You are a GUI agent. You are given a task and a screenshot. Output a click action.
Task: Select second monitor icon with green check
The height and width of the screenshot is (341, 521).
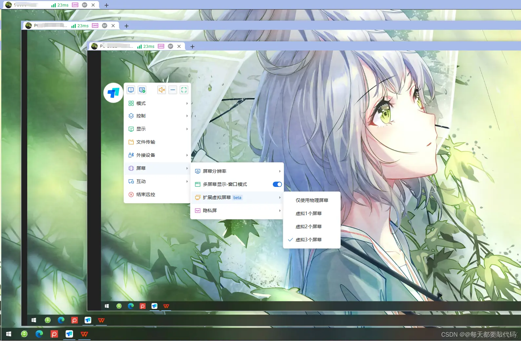(142, 90)
